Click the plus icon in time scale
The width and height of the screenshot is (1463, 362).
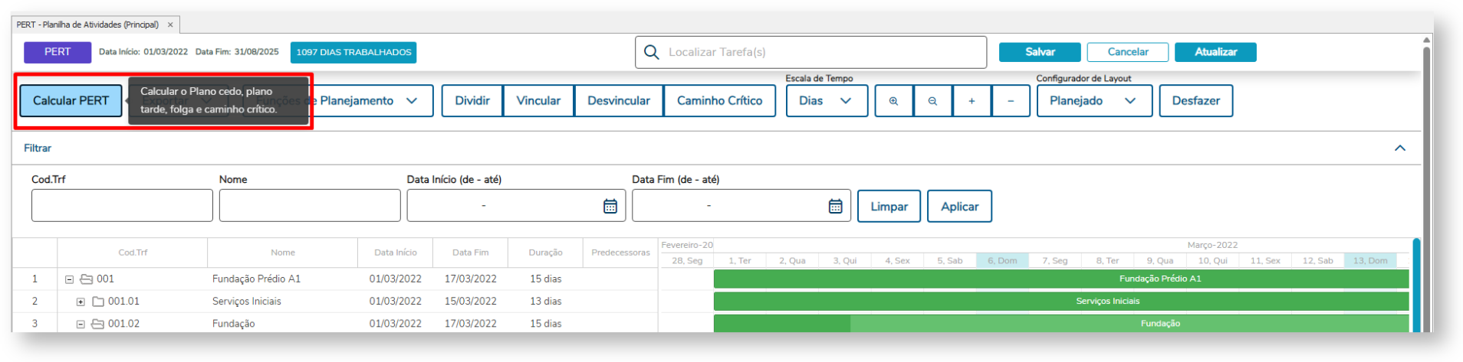(971, 101)
